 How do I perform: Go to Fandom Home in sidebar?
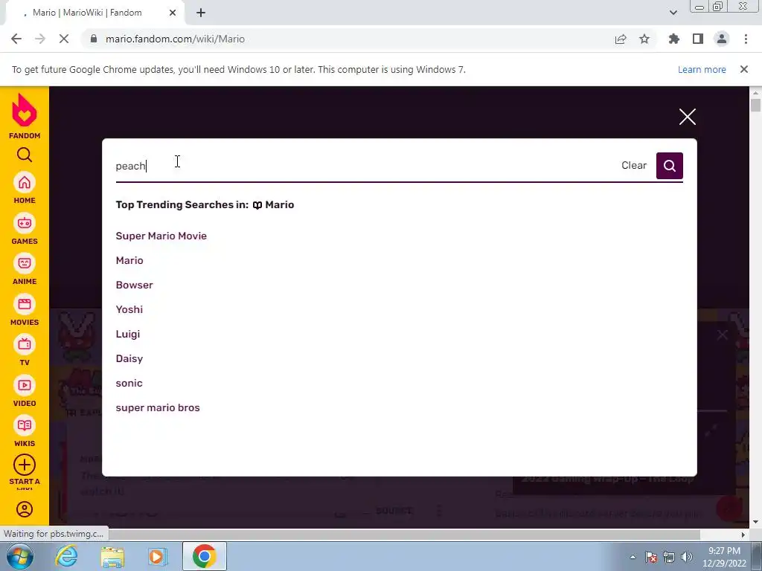pyautogui.click(x=25, y=187)
